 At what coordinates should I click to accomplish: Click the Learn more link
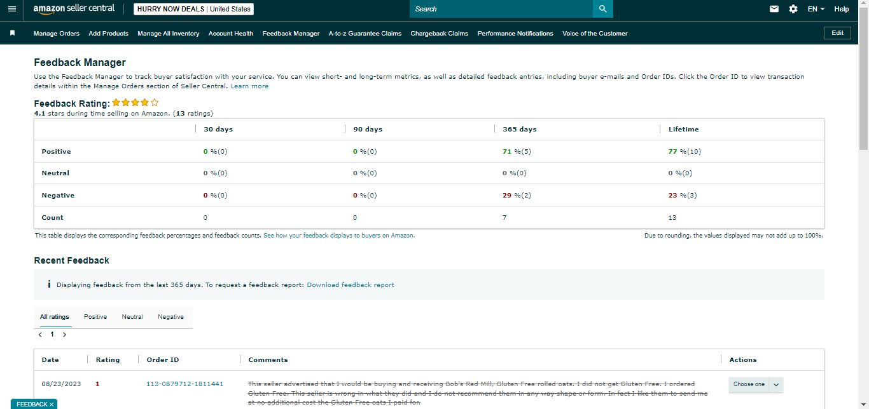(249, 86)
